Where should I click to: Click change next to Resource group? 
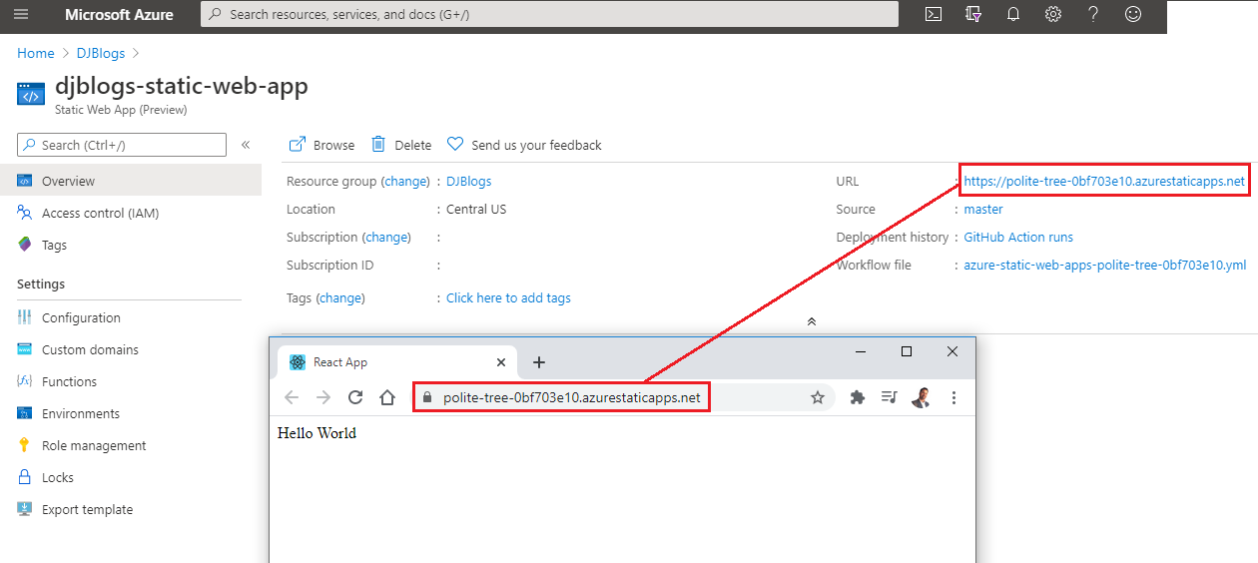[406, 182]
